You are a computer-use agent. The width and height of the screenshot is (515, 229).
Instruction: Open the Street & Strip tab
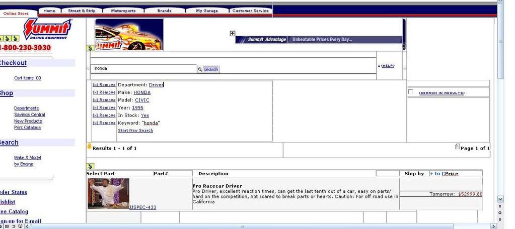click(82, 11)
